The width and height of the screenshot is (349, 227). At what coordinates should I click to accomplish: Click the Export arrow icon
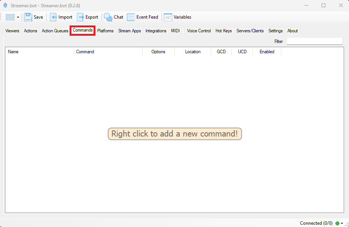(x=81, y=17)
